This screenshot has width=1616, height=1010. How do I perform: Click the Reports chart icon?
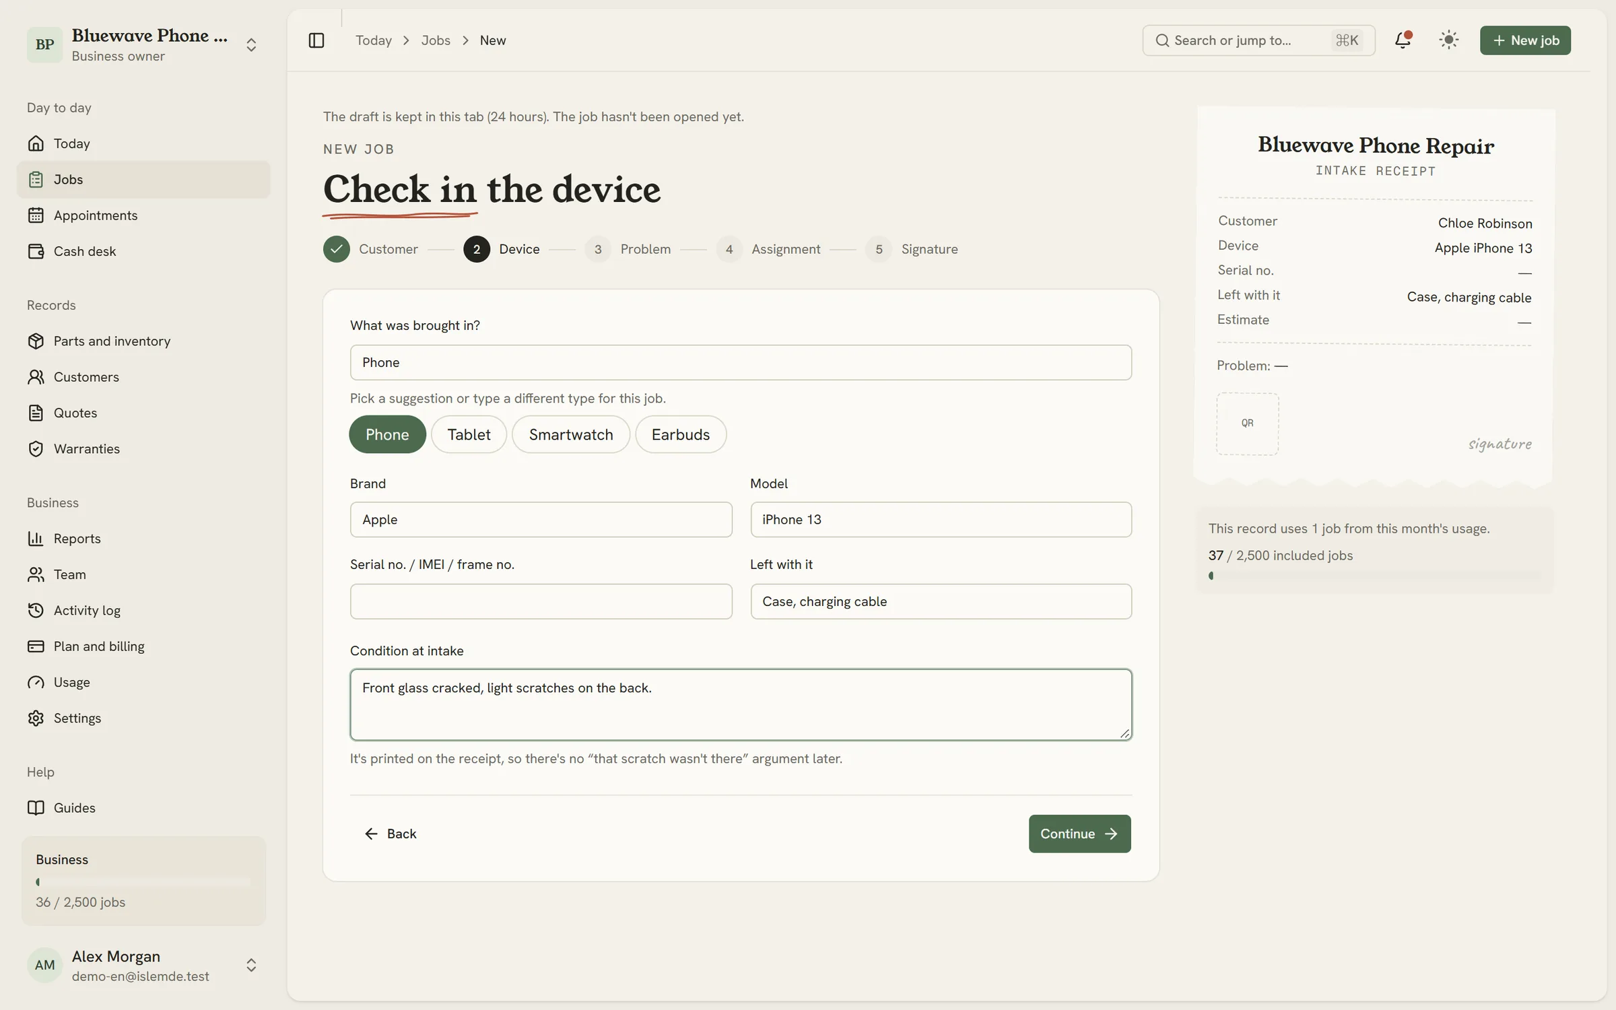click(x=36, y=539)
